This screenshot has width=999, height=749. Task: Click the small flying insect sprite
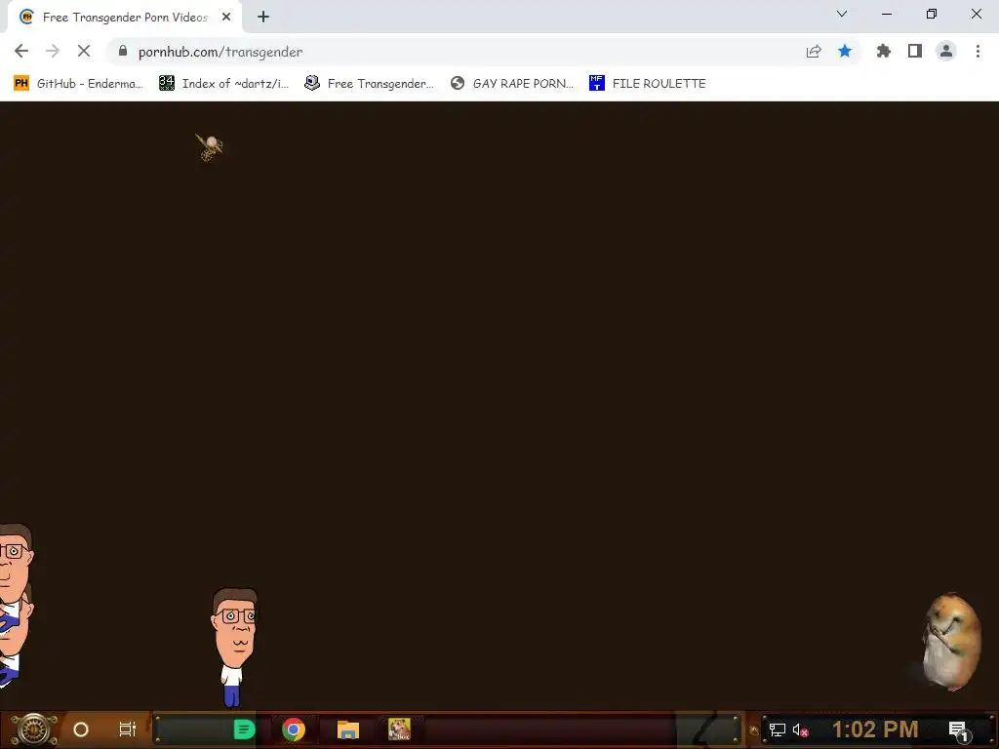[209, 147]
